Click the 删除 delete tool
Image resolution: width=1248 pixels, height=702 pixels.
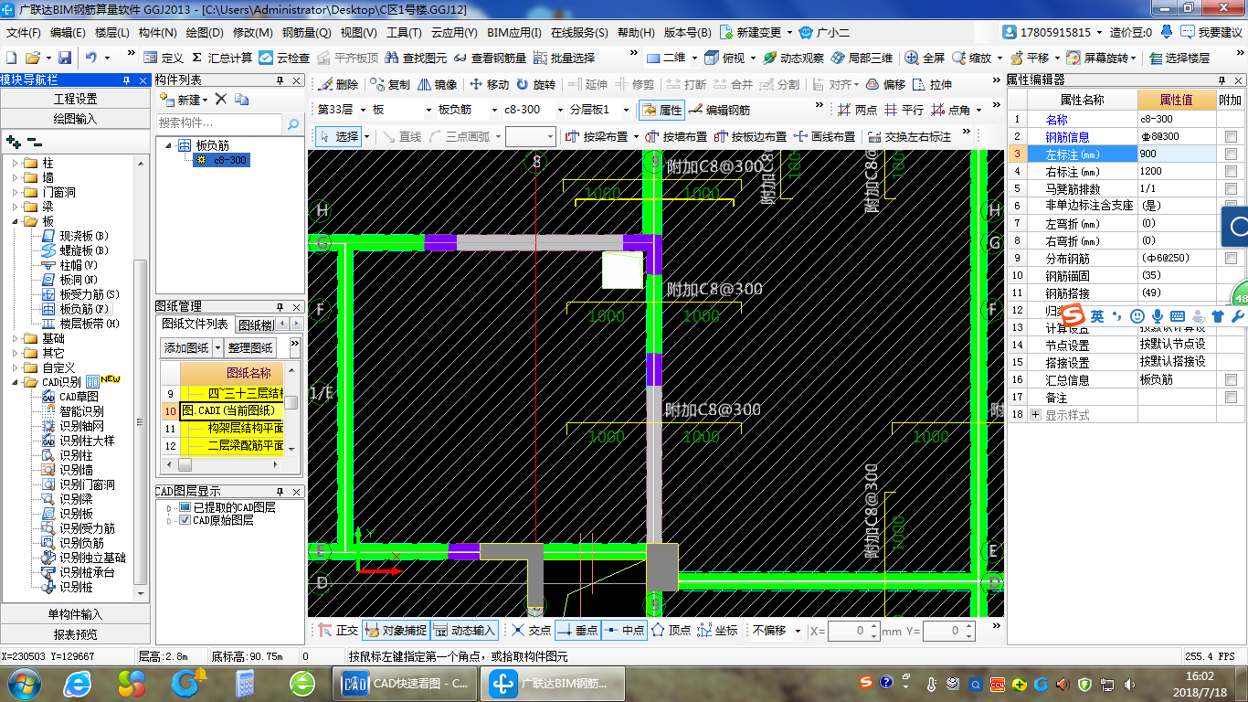pyautogui.click(x=338, y=84)
